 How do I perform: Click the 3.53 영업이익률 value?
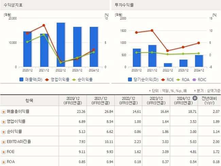[x=193, y=122]
